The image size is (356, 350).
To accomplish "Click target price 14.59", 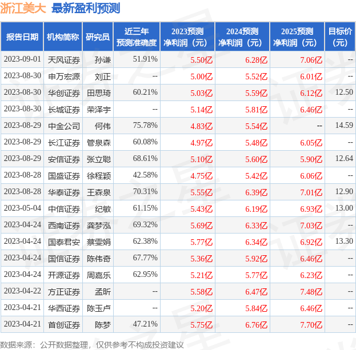I will click(344, 126).
